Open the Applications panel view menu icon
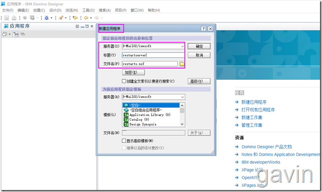322x192 pixels. point(77,26)
